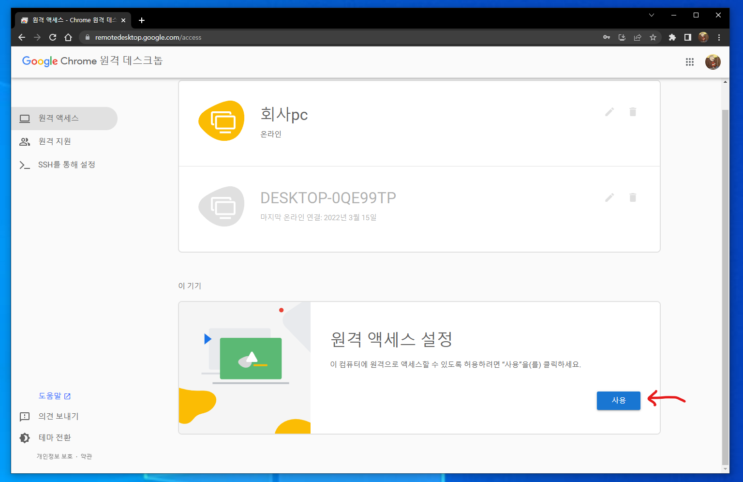
Task: Open the extensions puzzle icon
Action: click(672, 37)
